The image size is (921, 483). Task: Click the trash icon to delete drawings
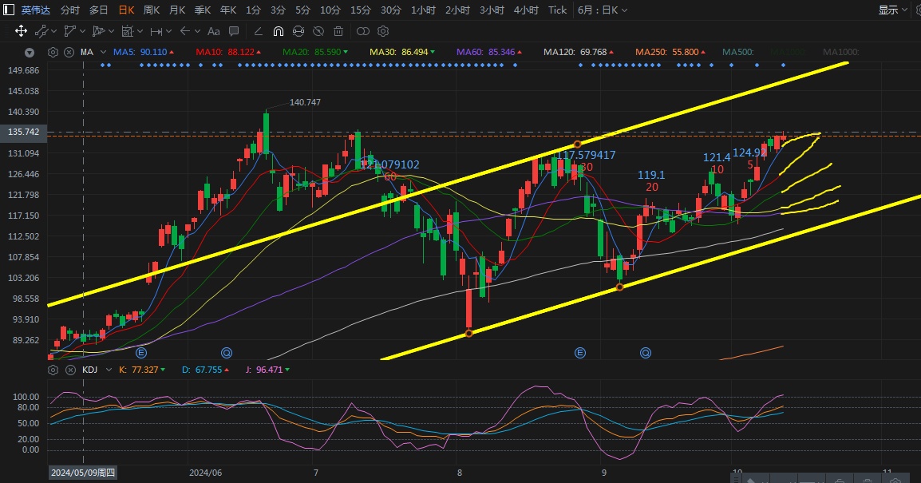tap(338, 31)
